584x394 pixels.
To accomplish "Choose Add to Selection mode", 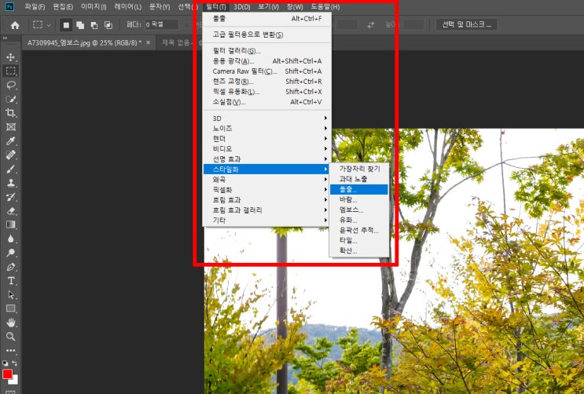I will (x=80, y=25).
